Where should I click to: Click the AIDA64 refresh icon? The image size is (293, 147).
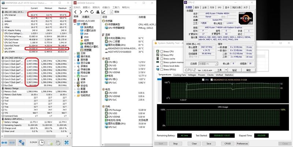92,12
